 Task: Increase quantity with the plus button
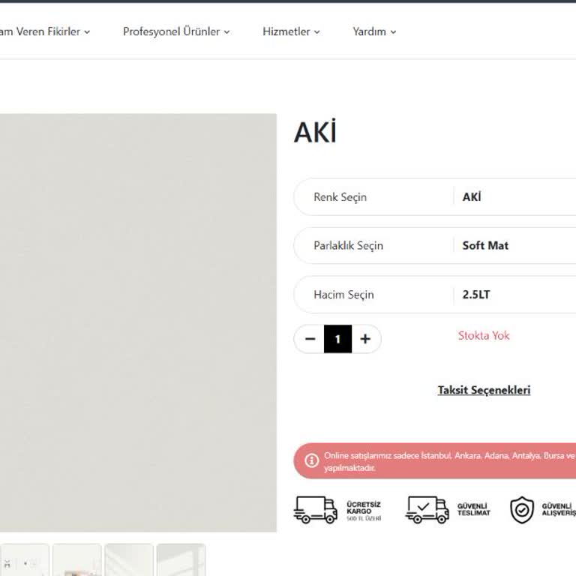coord(365,339)
